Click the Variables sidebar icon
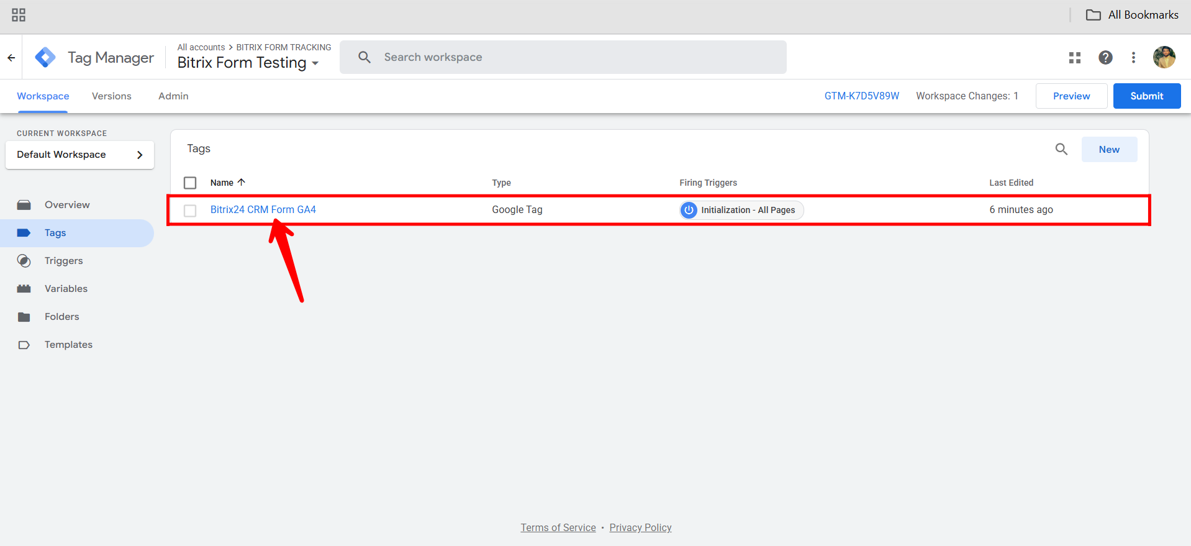This screenshot has width=1191, height=546. (x=24, y=289)
